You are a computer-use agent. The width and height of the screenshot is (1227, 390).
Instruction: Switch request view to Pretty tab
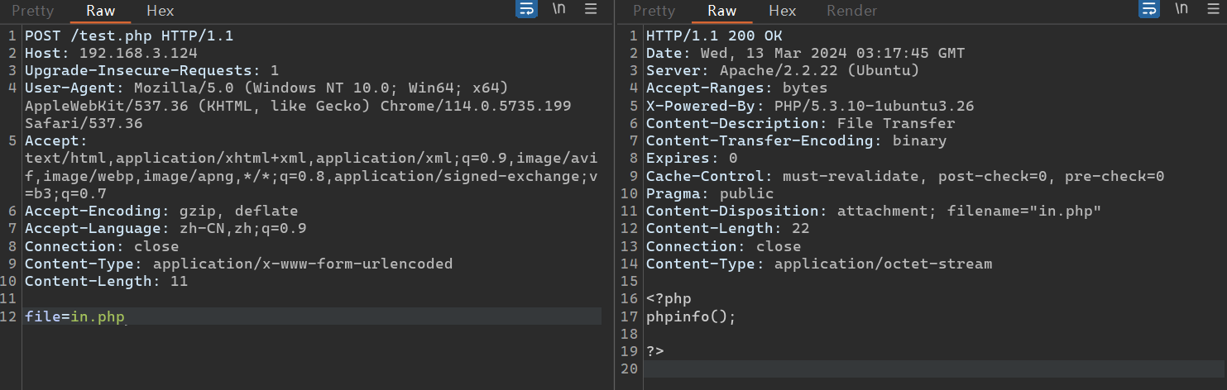point(33,11)
